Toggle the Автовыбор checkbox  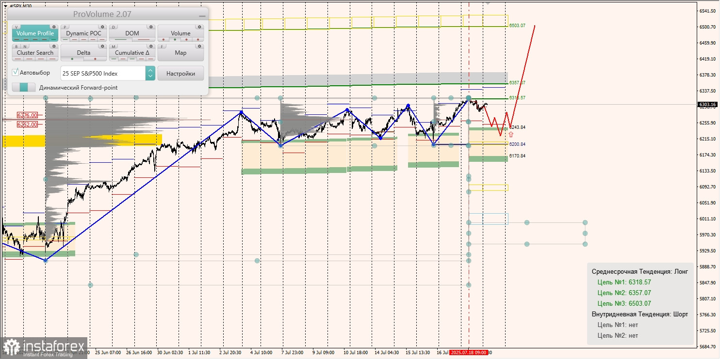(x=15, y=72)
